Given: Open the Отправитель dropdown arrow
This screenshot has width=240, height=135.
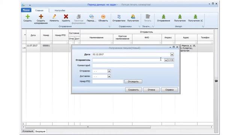Looking at the screenshot, I should (x=166, y=60).
